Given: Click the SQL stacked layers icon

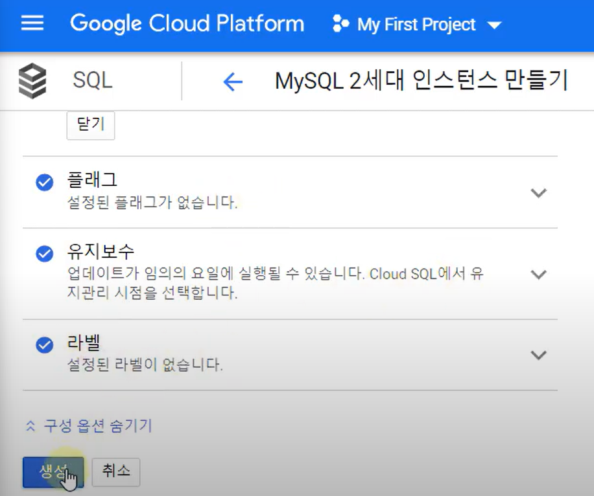Looking at the screenshot, I should point(32,80).
